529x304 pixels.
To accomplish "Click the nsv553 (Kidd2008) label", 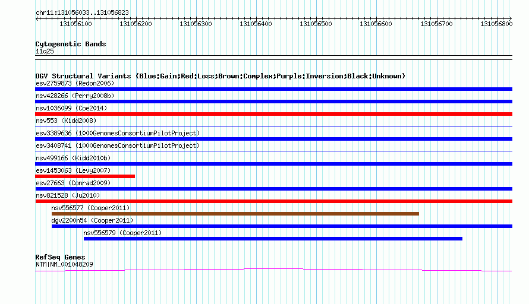I will [66, 121].
